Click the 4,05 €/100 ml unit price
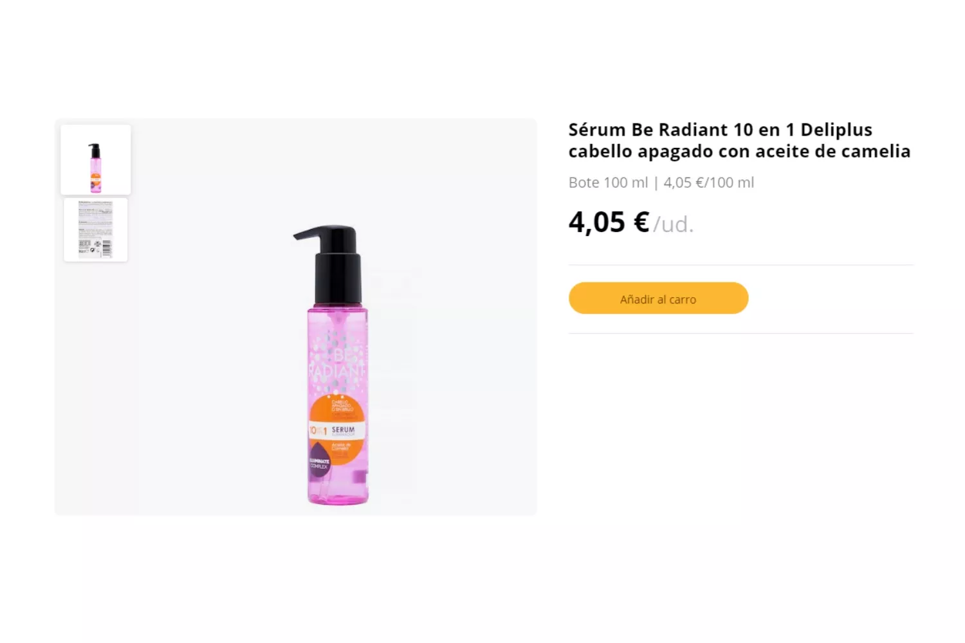 pos(708,183)
